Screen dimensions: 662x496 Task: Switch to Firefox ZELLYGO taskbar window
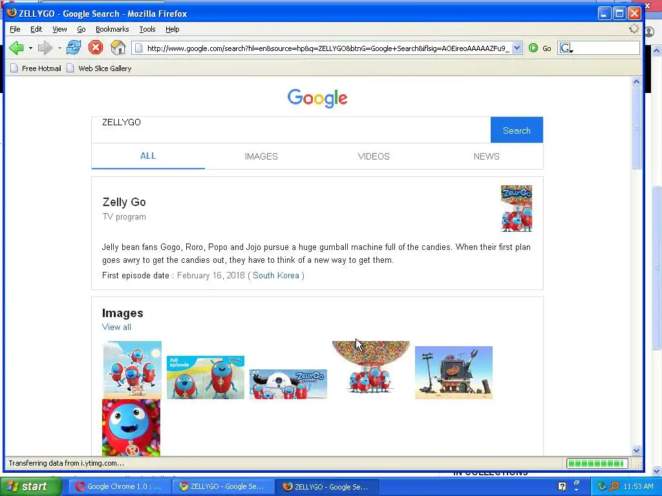(x=326, y=486)
